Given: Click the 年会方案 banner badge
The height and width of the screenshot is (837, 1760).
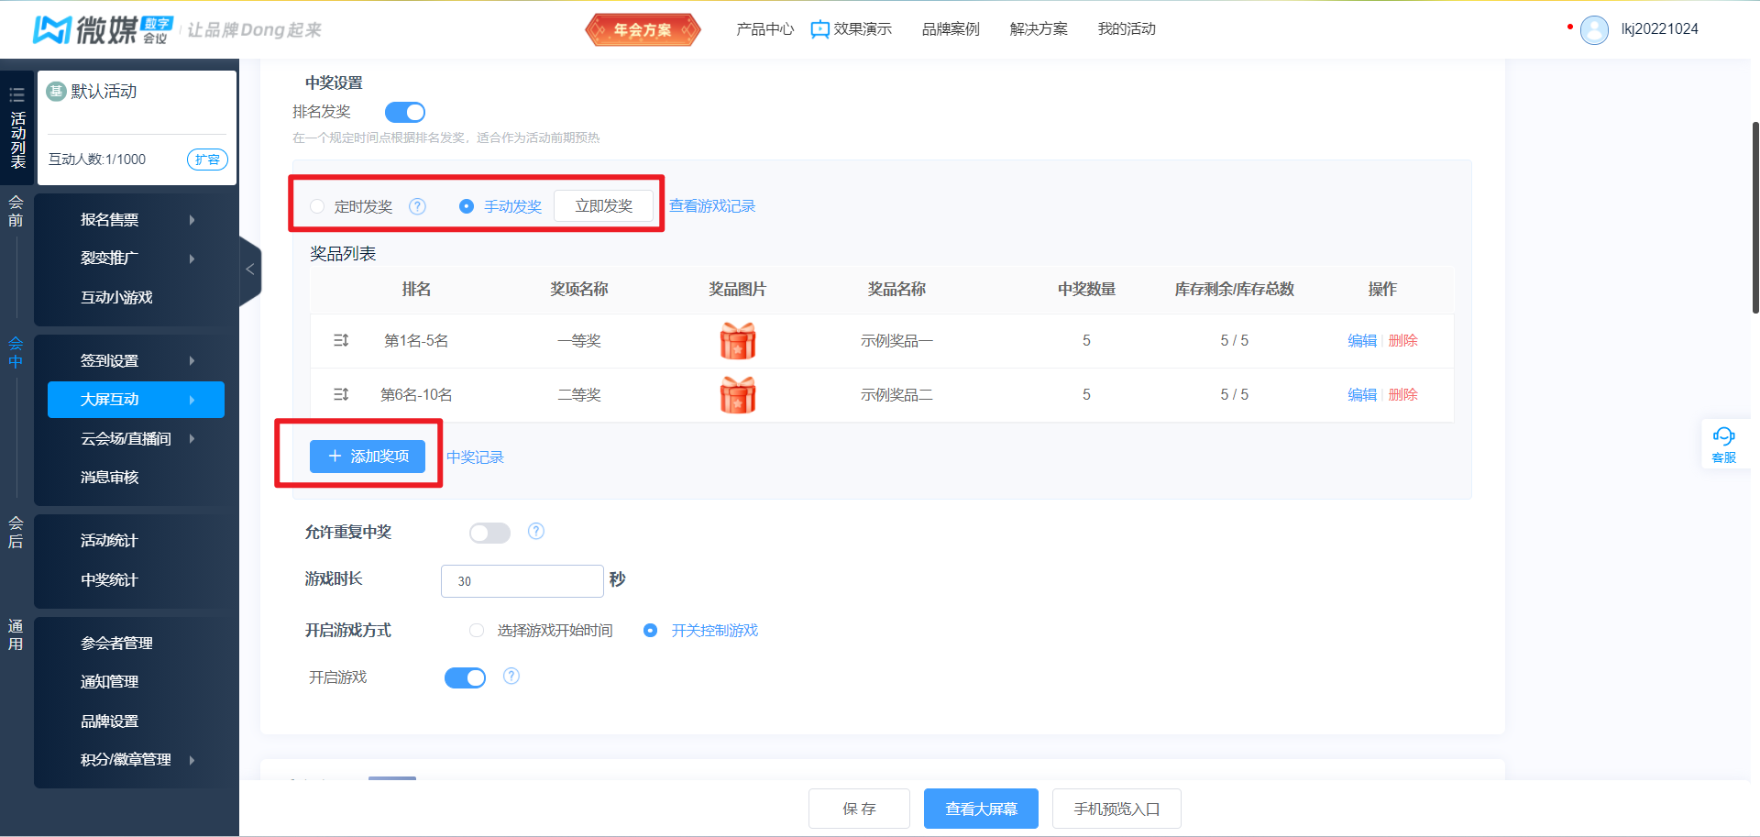Looking at the screenshot, I should pos(643,29).
